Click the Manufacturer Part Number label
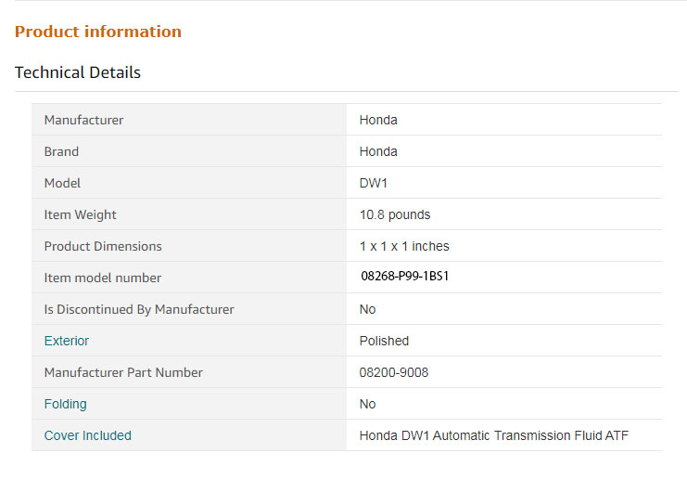The width and height of the screenshot is (687, 479). 123,372
